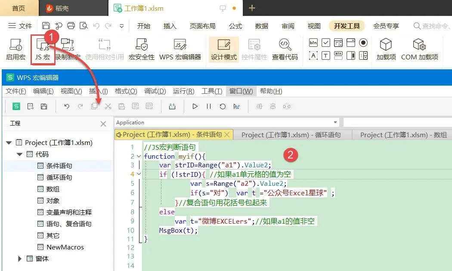Click the undo icon in editor toolbar
This screenshot has width=452, height=271.
point(67,106)
